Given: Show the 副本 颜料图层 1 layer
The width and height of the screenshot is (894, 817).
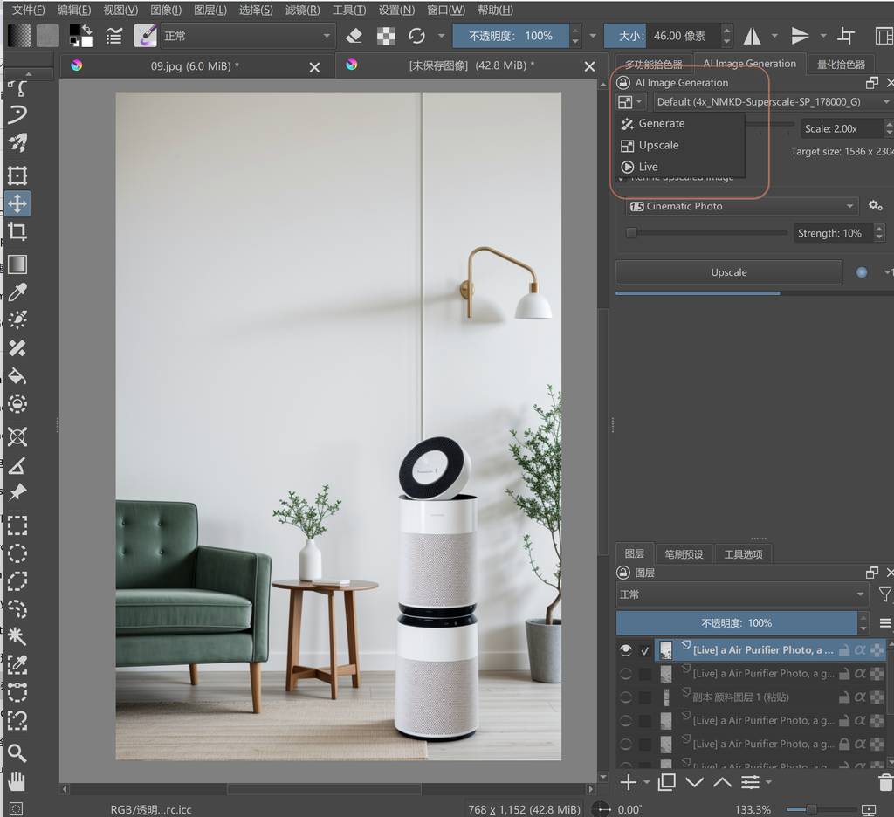Looking at the screenshot, I should pyautogui.click(x=625, y=697).
